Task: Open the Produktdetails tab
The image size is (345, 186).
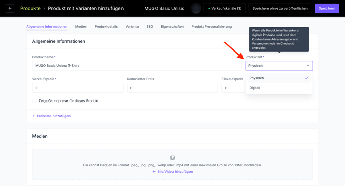Action: (106, 27)
